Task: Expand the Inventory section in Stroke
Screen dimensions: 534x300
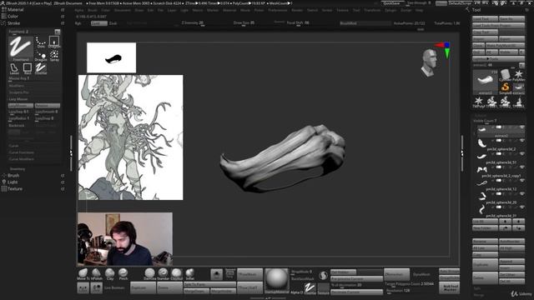Action: point(18,168)
